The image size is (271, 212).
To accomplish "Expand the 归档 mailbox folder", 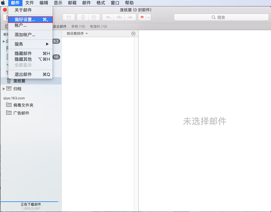I will [x=4, y=89].
